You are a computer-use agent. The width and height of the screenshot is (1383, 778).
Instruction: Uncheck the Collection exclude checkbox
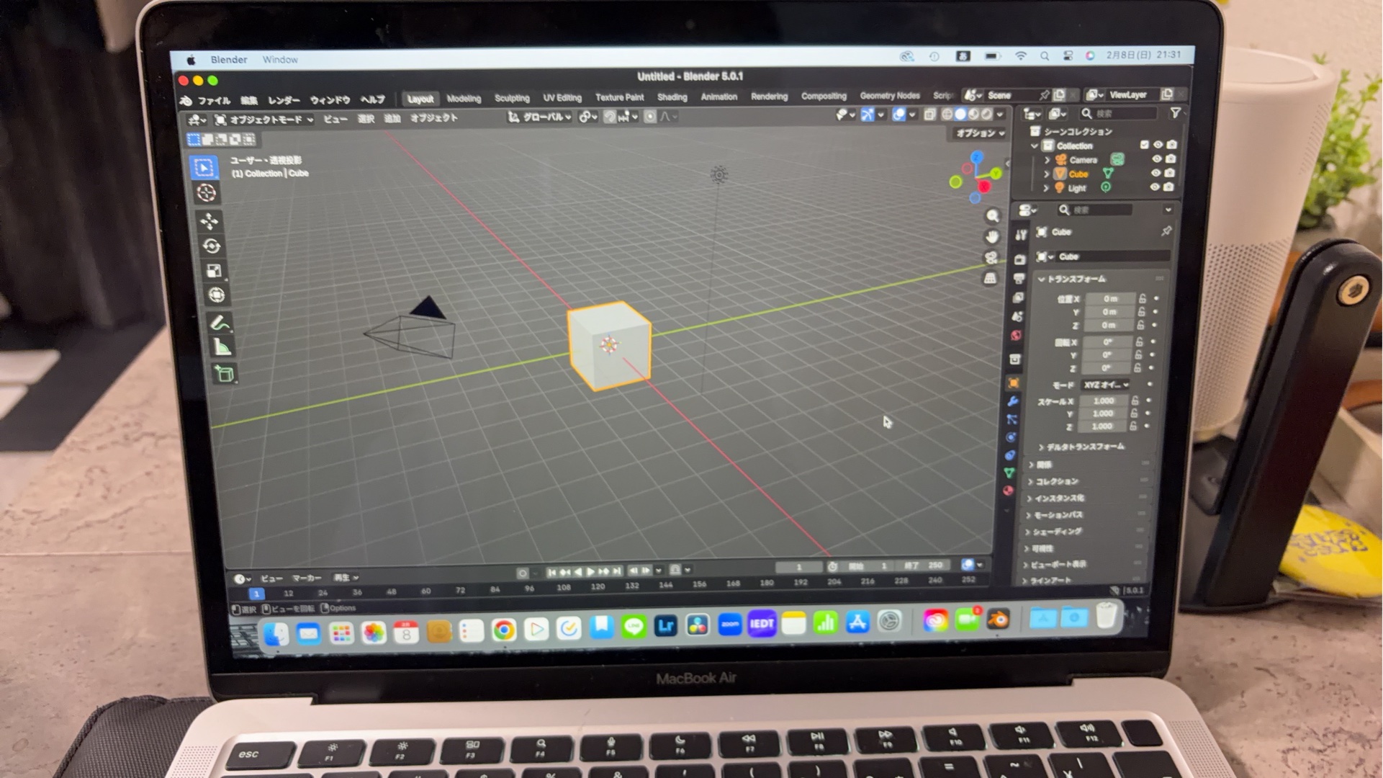(1144, 145)
